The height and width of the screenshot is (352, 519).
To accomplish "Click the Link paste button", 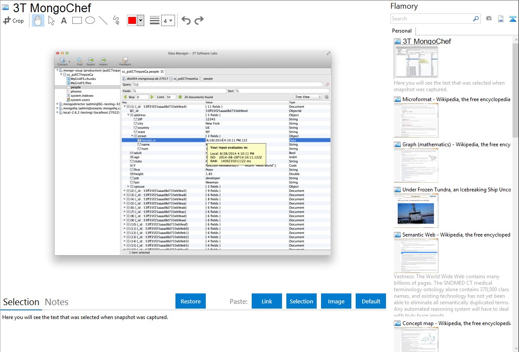I will tap(267, 301).
